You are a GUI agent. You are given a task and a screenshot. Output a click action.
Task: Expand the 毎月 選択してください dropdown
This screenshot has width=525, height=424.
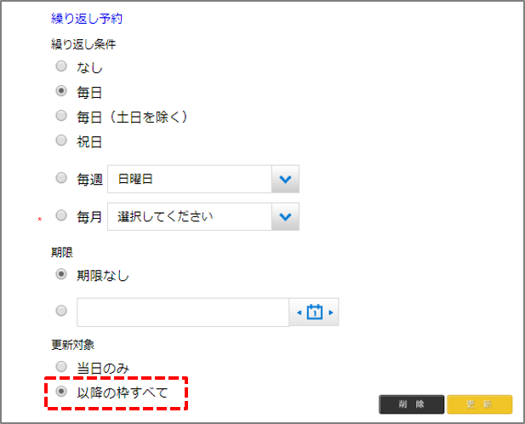click(189, 216)
